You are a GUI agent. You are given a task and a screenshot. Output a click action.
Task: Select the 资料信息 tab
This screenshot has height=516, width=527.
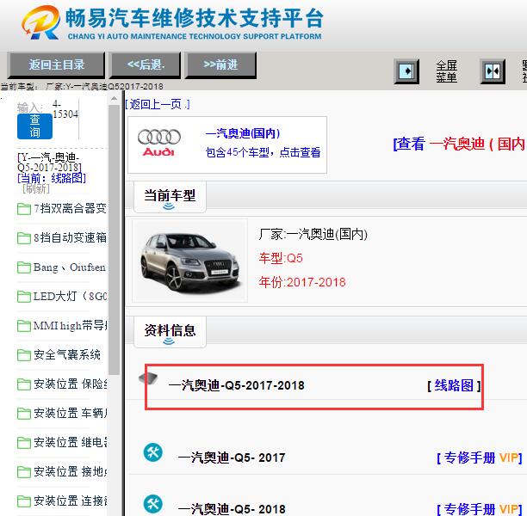click(170, 331)
